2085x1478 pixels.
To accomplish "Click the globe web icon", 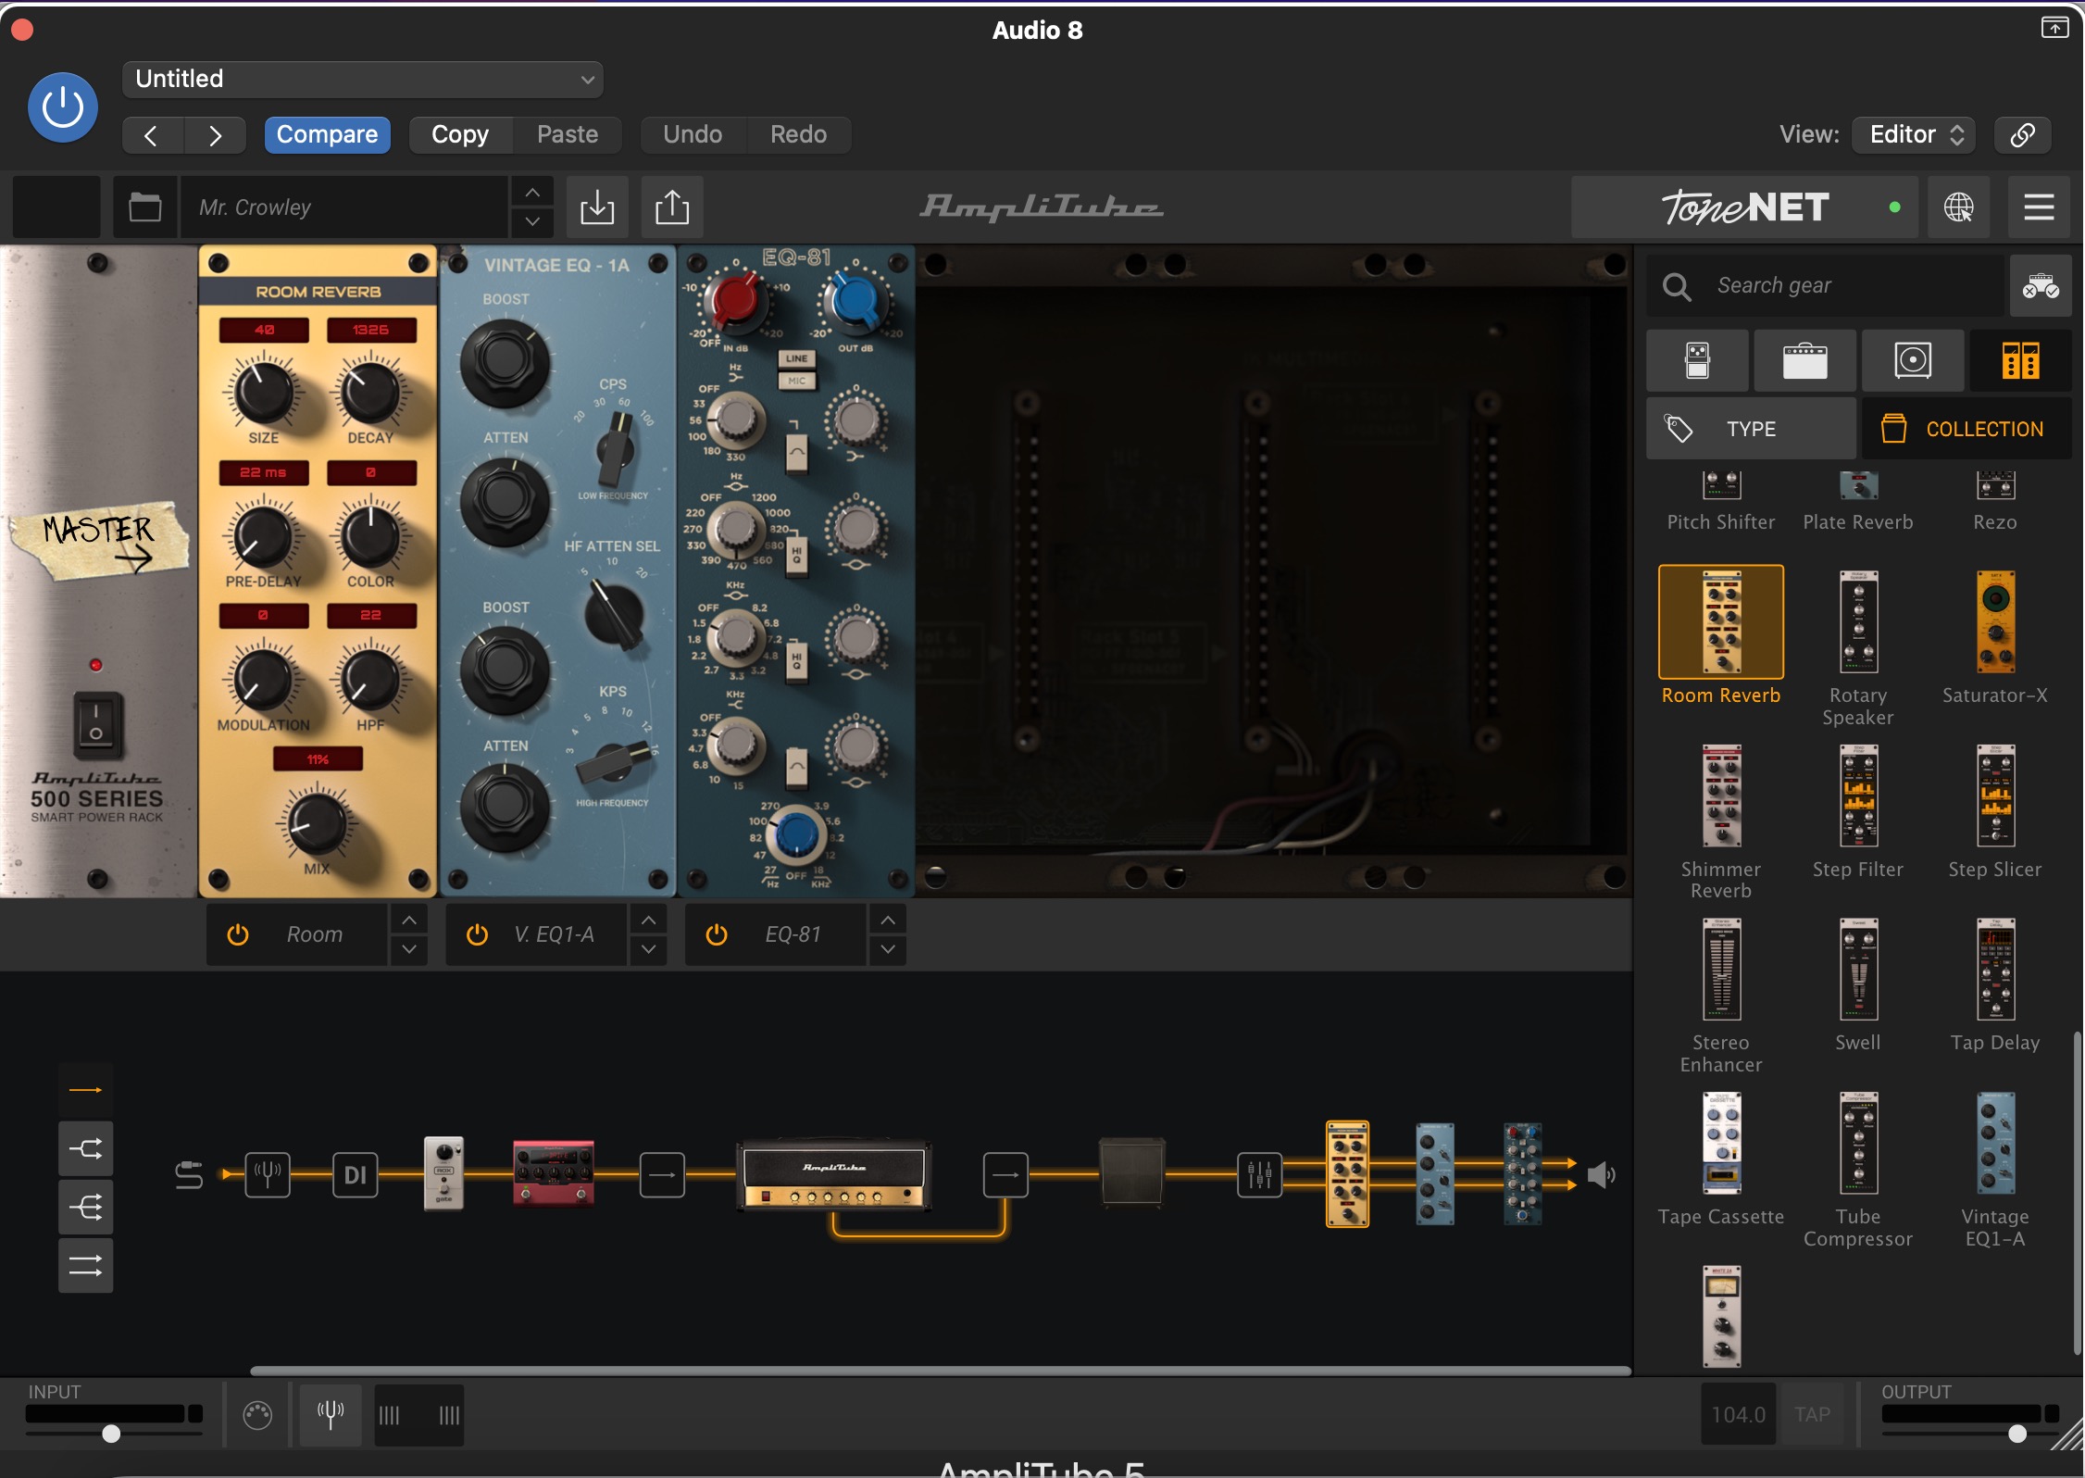I will pyautogui.click(x=1959, y=207).
